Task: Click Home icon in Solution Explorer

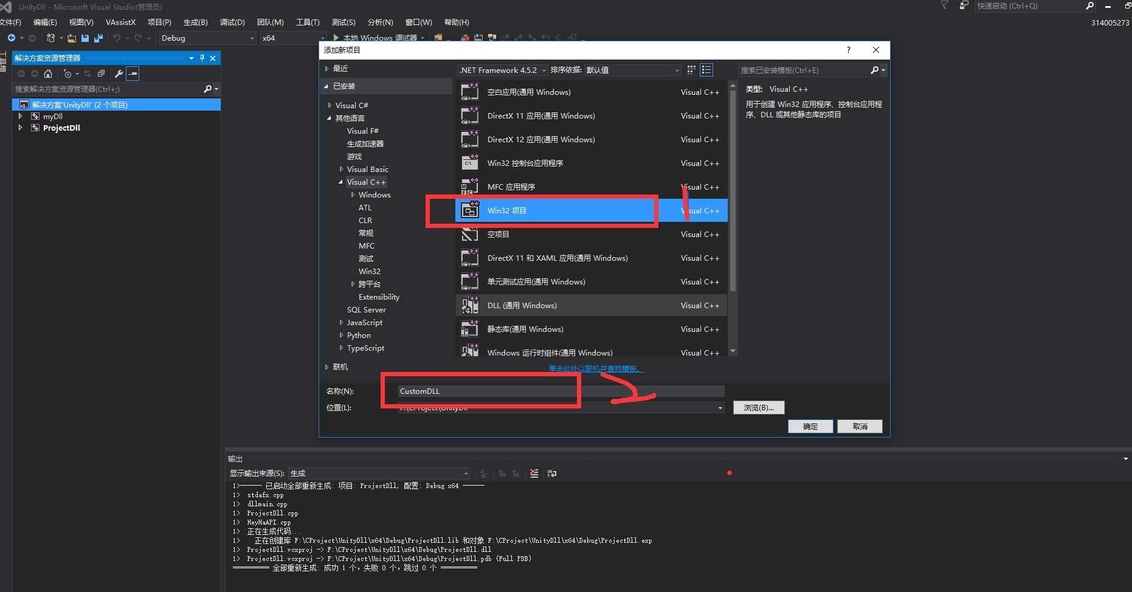Action: pyautogui.click(x=48, y=74)
